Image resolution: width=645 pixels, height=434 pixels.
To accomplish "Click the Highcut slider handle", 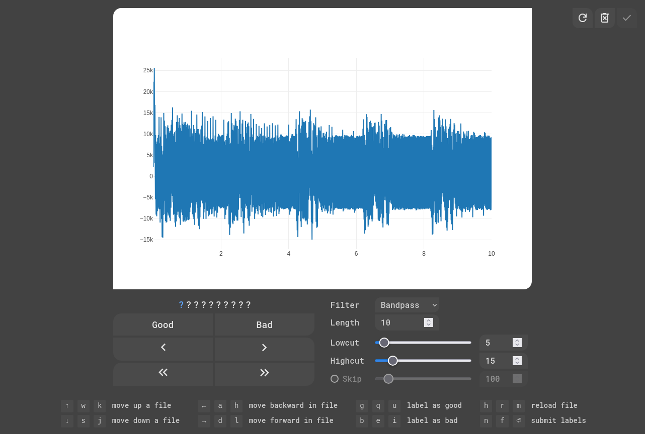I will [x=393, y=361].
